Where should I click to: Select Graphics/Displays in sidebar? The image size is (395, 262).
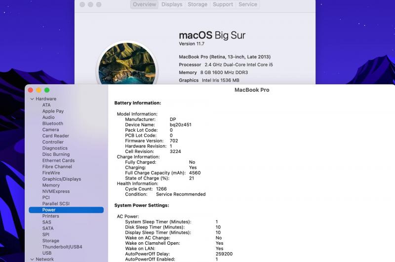pos(62,179)
